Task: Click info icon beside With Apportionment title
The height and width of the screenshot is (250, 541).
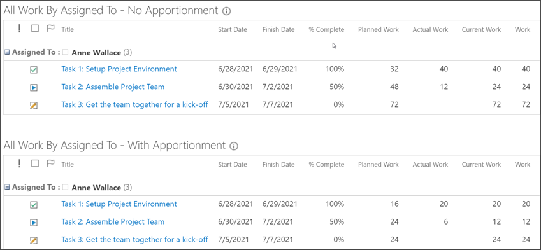Action: [x=234, y=146]
